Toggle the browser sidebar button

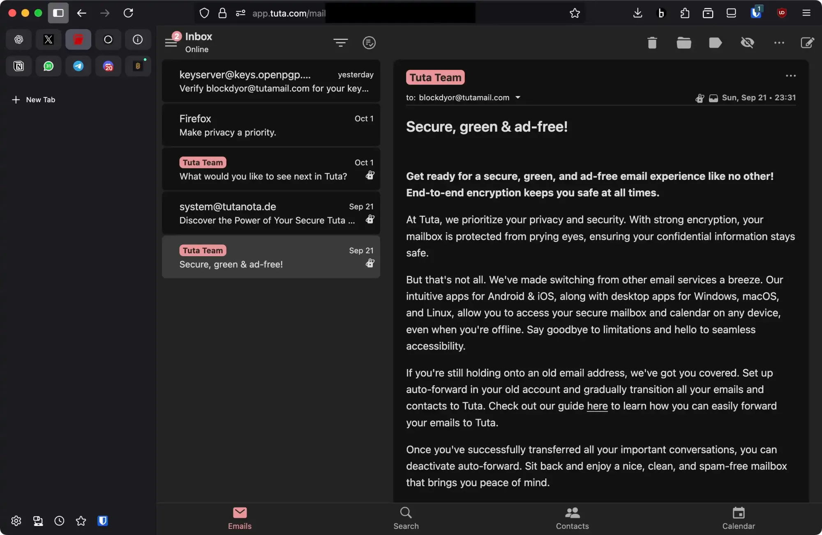(58, 13)
